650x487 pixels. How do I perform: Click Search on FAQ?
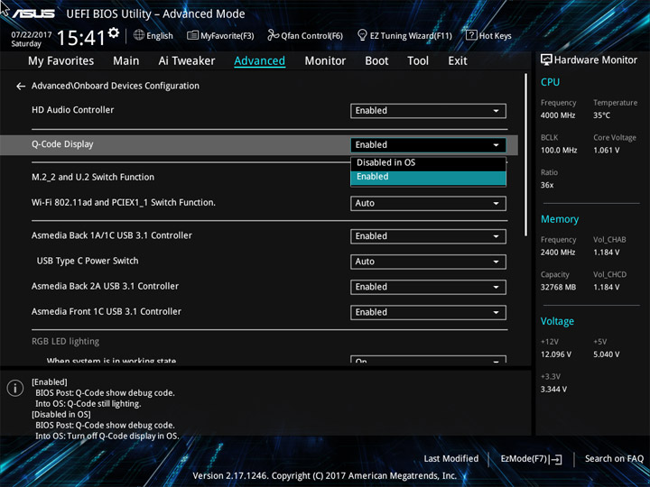614,459
